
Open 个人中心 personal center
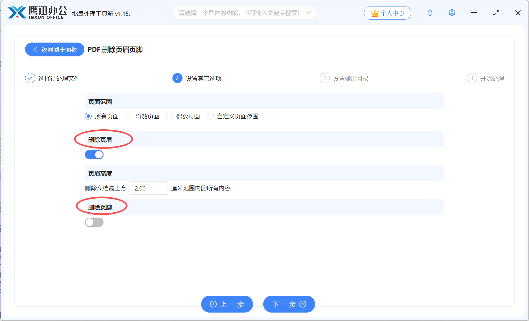pyautogui.click(x=387, y=13)
